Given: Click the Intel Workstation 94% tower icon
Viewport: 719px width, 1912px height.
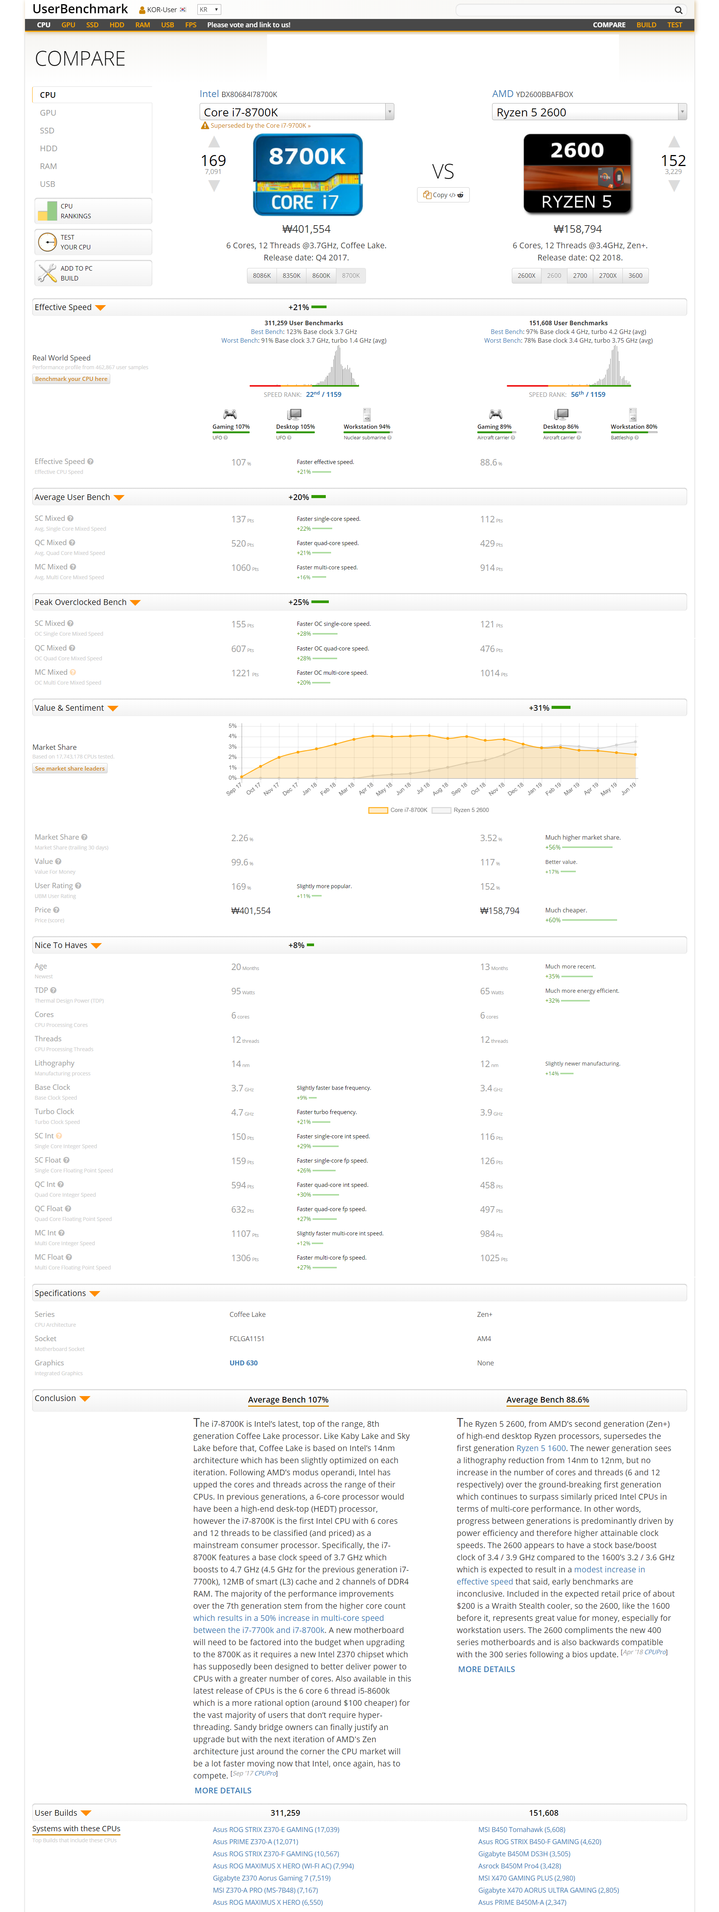Looking at the screenshot, I should click(x=367, y=414).
